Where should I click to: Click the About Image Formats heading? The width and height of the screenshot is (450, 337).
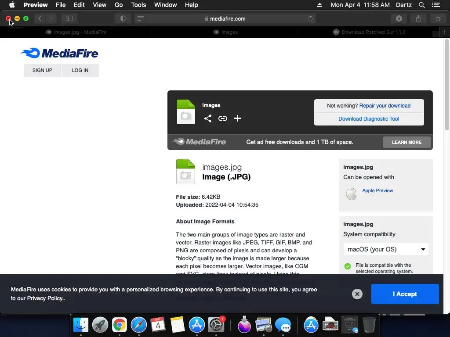tap(205, 222)
